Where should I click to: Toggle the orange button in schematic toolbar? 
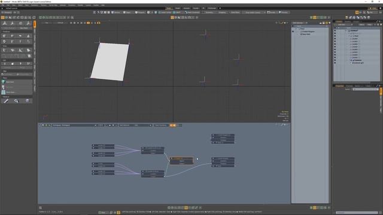[173, 125]
